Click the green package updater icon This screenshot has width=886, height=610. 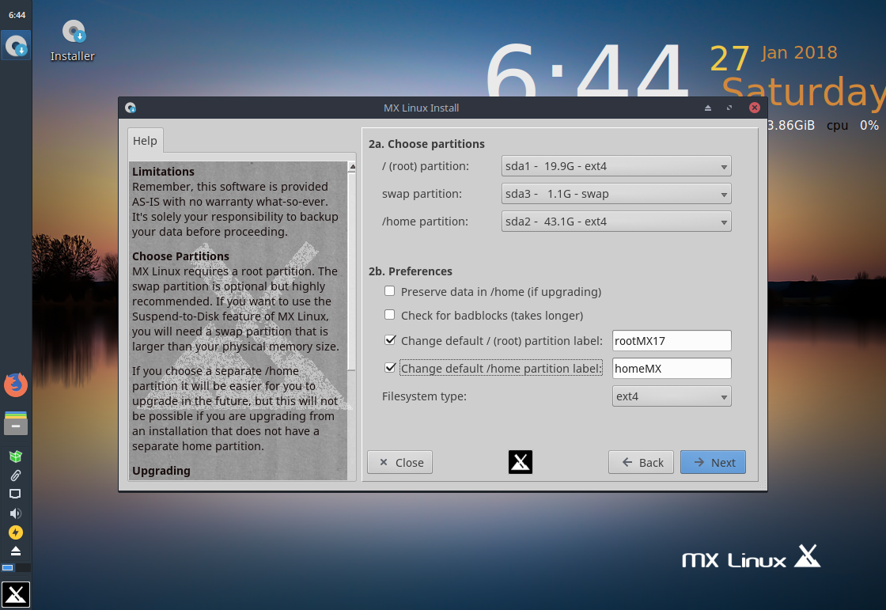click(x=16, y=457)
